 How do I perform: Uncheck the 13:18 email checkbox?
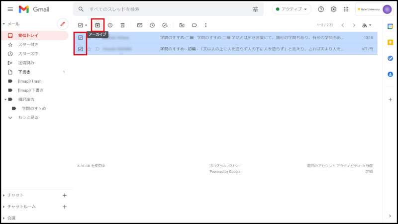pos(81,37)
